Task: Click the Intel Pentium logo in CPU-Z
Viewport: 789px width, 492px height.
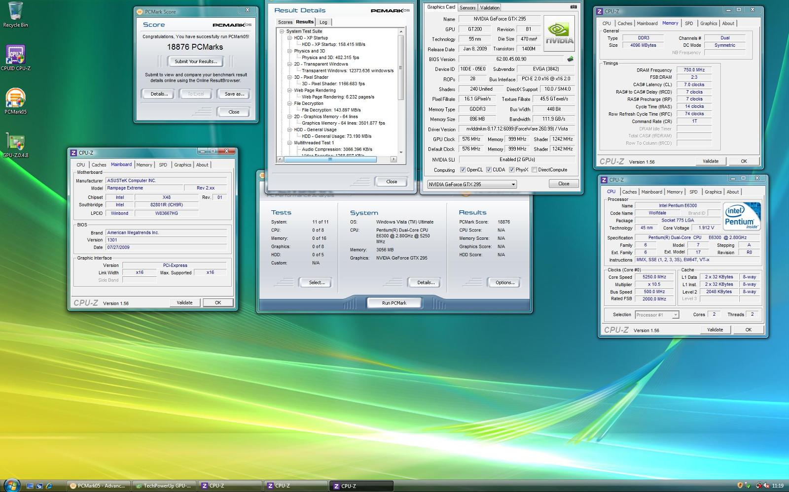Action: (x=742, y=216)
